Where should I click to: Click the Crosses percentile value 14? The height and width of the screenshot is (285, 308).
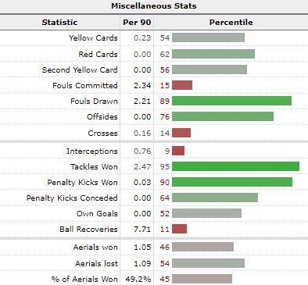165,134
